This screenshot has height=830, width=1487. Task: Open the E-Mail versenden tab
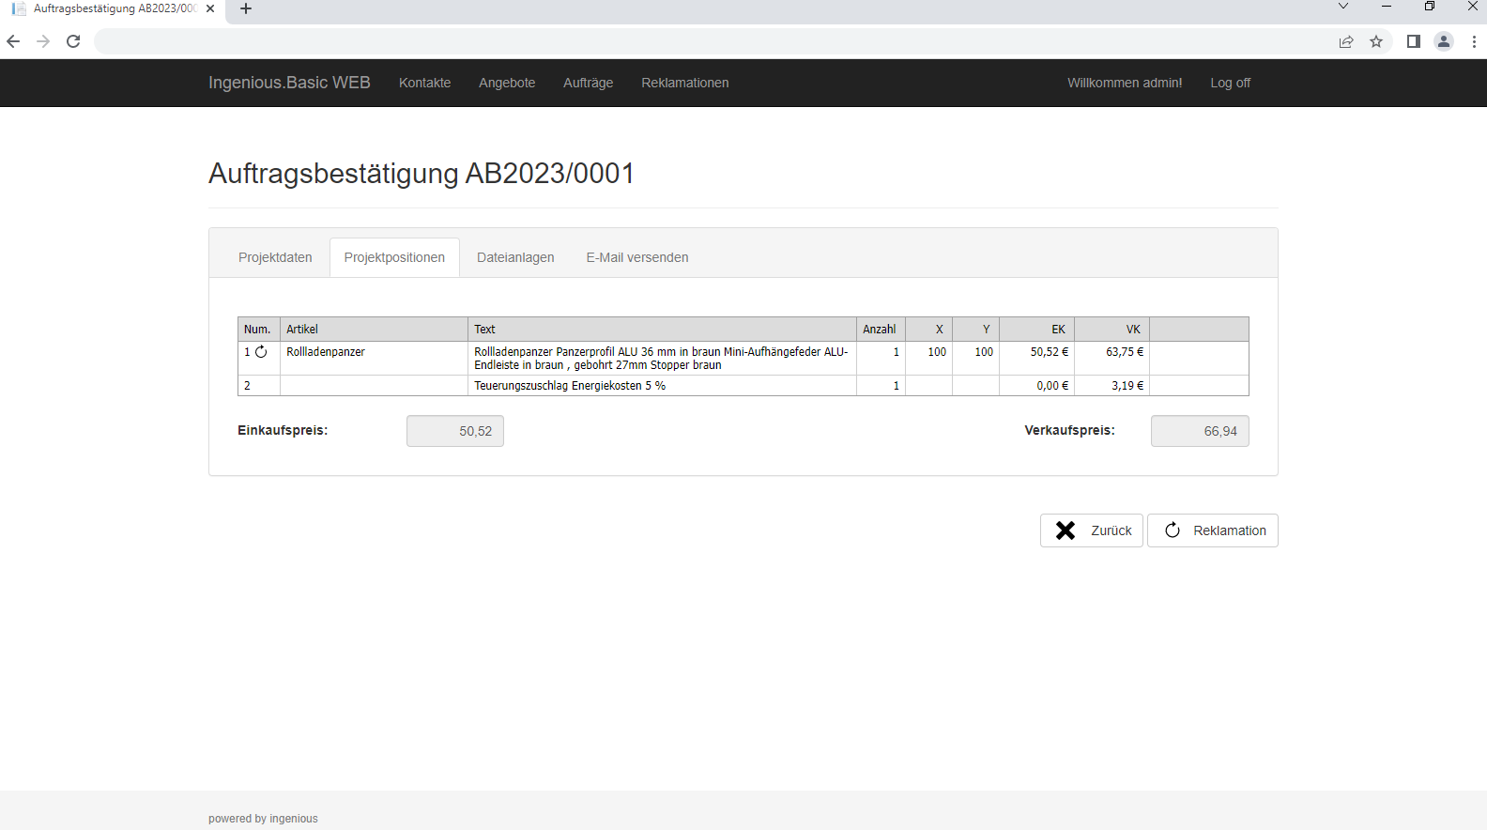pyautogui.click(x=637, y=257)
